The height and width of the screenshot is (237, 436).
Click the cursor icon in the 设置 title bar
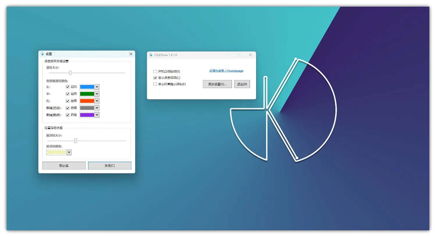(x=42, y=54)
